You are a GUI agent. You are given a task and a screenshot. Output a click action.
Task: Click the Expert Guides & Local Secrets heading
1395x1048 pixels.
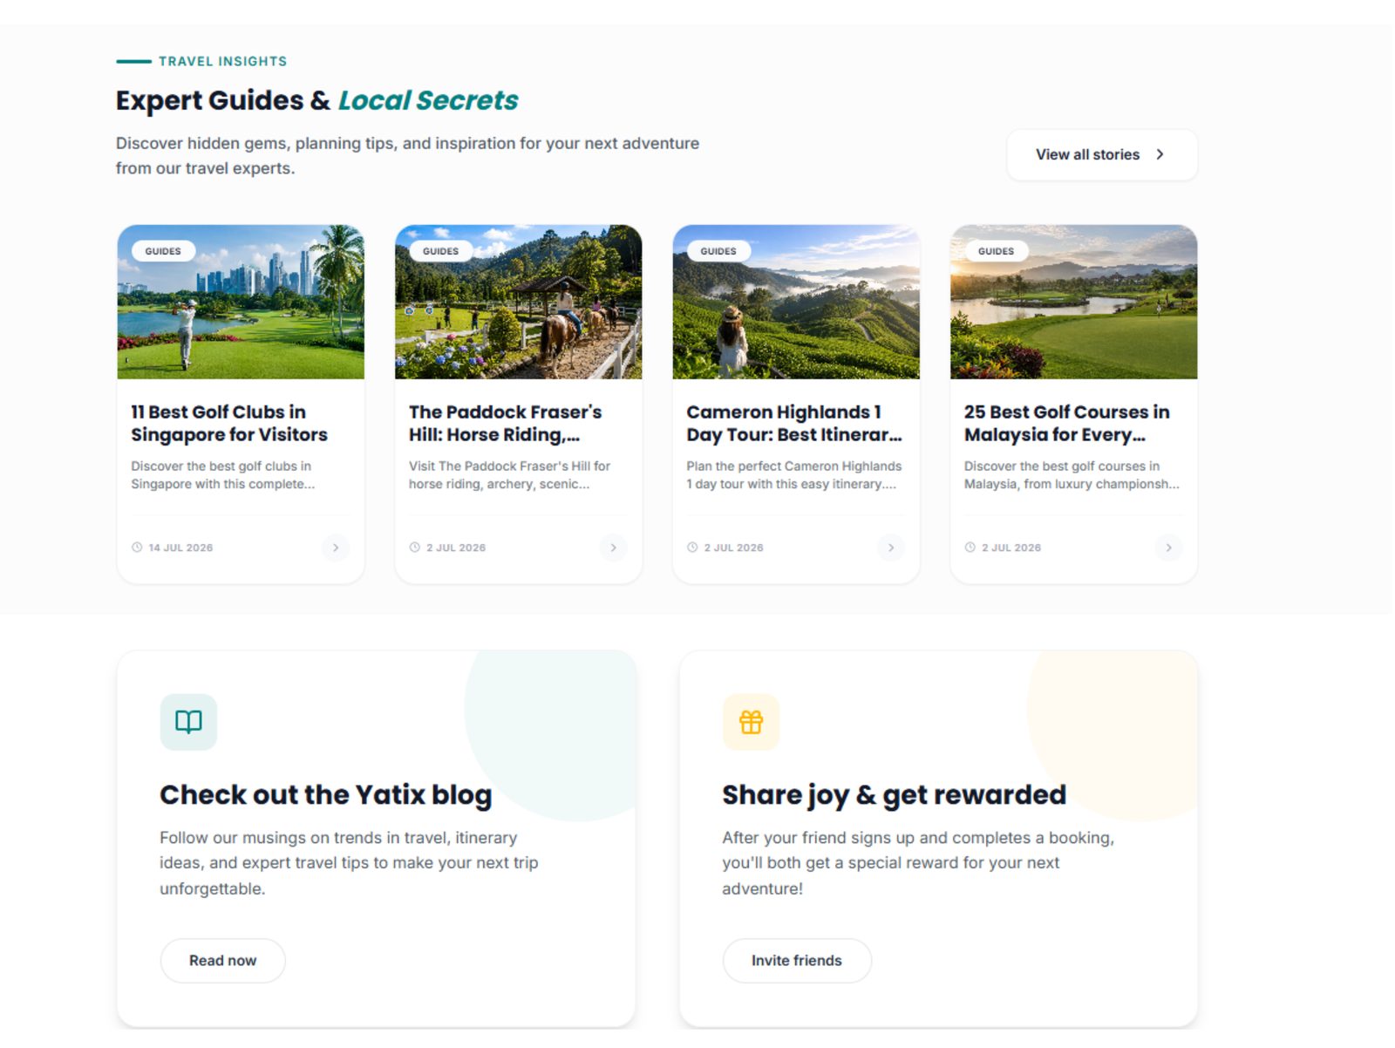click(x=317, y=101)
